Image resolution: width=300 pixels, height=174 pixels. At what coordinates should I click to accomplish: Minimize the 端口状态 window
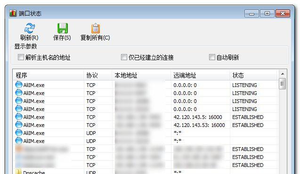pos(251,14)
